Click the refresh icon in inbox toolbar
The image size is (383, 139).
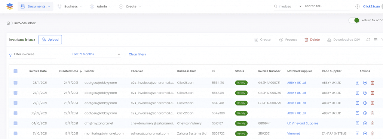[368, 40]
